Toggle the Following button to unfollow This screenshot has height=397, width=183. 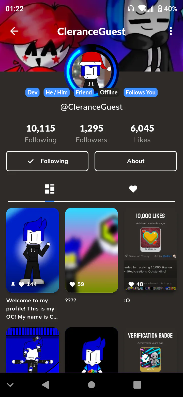pos(47,161)
